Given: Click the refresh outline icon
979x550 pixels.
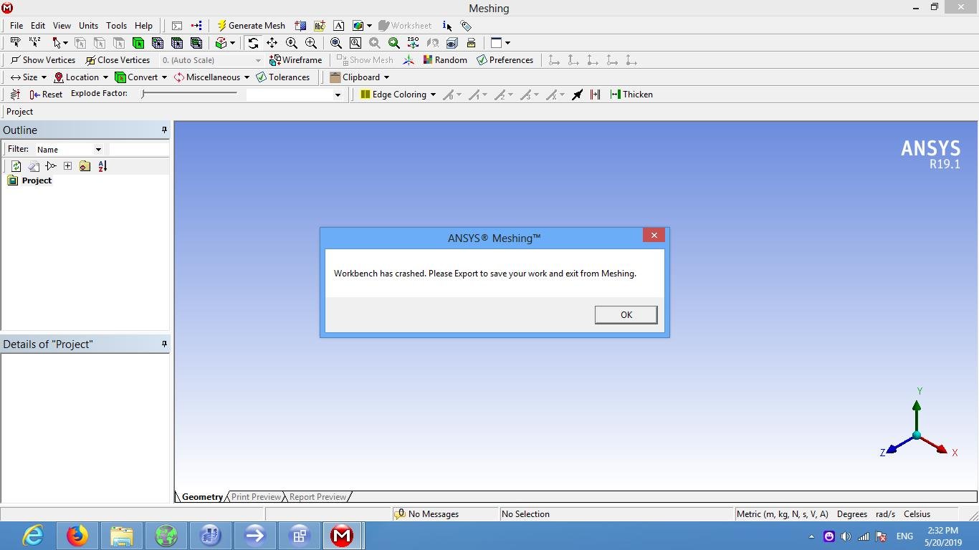Looking at the screenshot, I should pyautogui.click(x=16, y=166).
